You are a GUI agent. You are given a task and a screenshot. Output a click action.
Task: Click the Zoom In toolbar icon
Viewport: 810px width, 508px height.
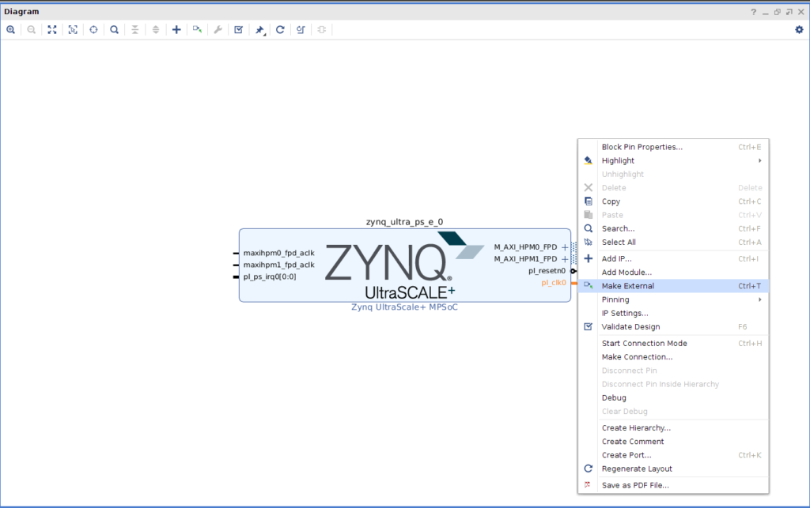click(11, 29)
